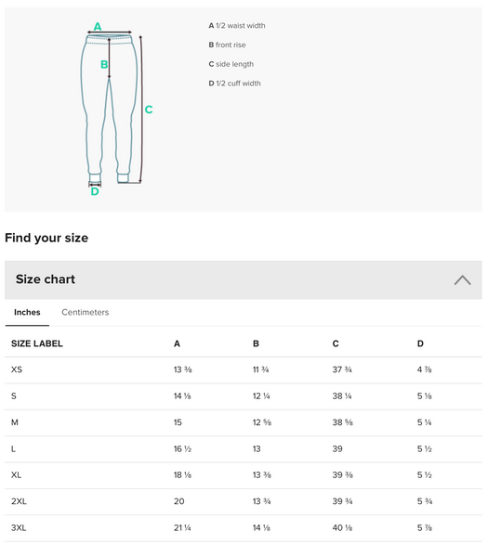Select the M size row label
The image size is (488, 557).
point(15,422)
